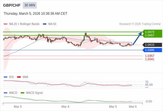
Task: Click the 1.0473 resistance price label
Action: tap(149, 32)
